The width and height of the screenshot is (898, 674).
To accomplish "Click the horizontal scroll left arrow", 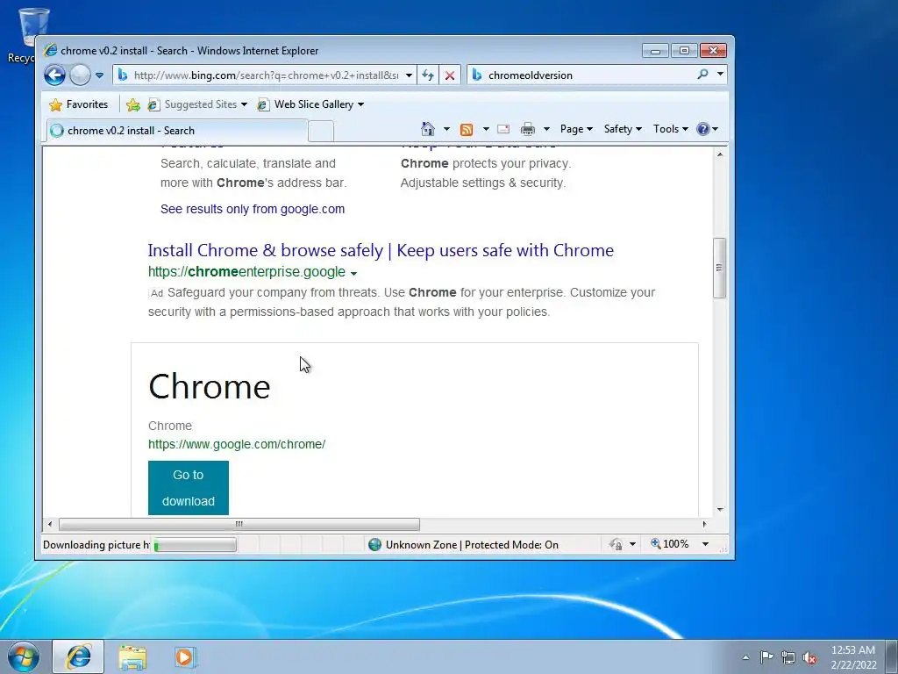I will tap(50, 524).
